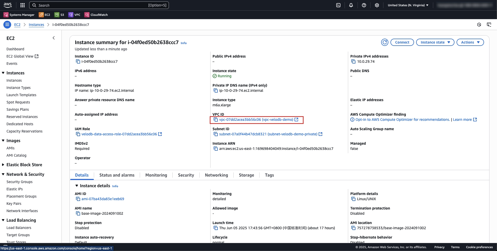Open the Opt-in to AWS Compute Optimizer link
Viewport: 497px width, 251px height.
coord(403,120)
